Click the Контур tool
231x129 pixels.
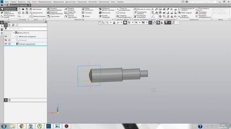[x=121, y=13]
